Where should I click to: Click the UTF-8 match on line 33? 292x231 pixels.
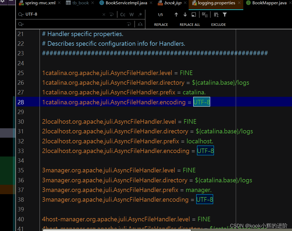(x=205, y=151)
